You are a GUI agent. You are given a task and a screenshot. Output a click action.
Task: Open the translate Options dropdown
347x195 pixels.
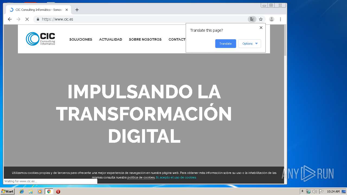point(250,44)
